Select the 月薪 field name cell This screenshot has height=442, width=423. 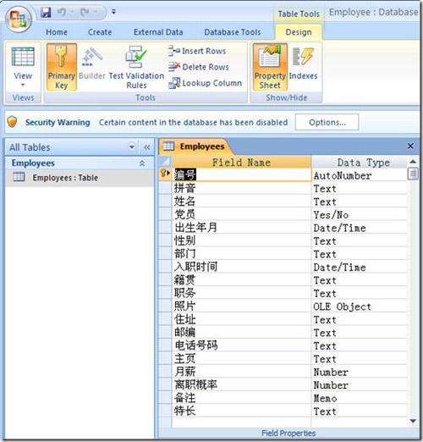[x=242, y=372]
